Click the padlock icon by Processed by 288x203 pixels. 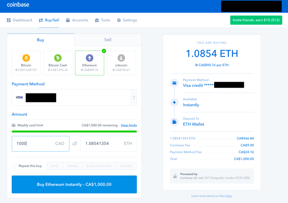click(x=175, y=176)
